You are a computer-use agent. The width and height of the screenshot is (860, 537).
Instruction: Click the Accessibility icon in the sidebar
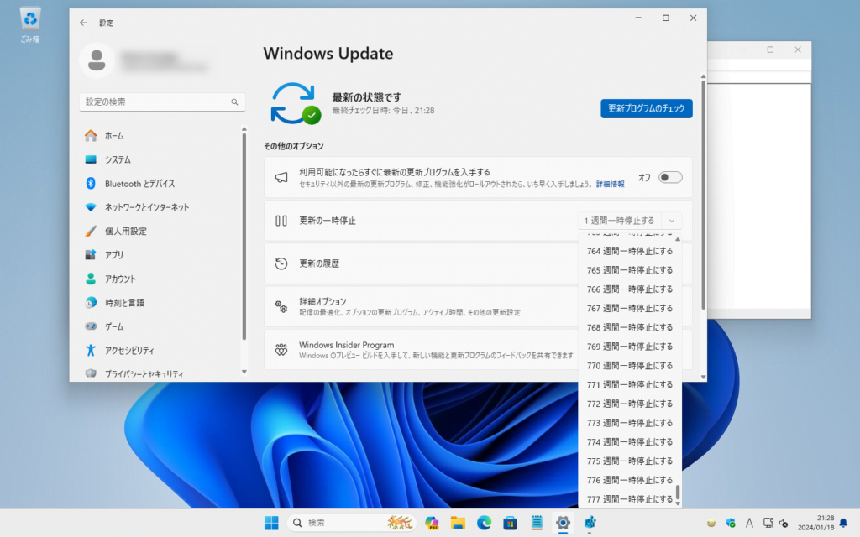point(91,350)
